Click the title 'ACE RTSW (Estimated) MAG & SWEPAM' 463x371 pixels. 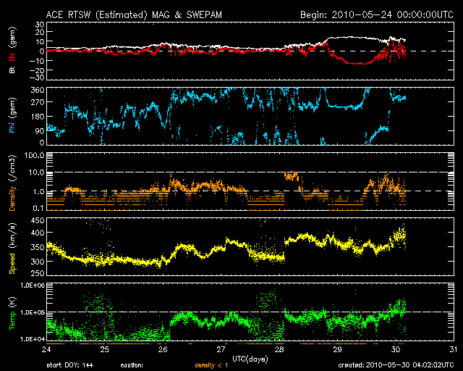[x=134, y=14]
